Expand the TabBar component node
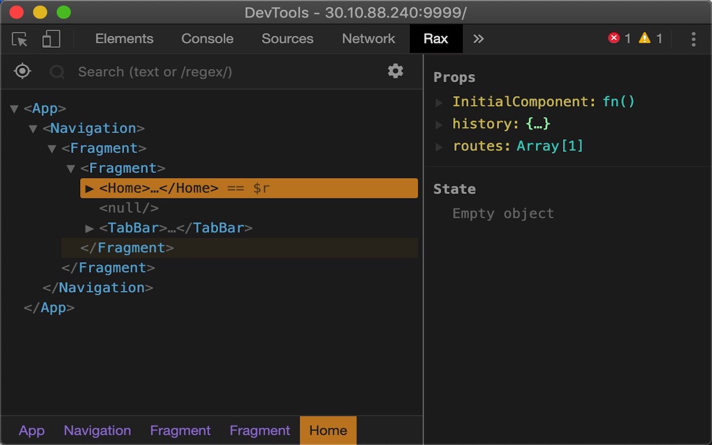The image size is (712, 445). coord(91,228)
